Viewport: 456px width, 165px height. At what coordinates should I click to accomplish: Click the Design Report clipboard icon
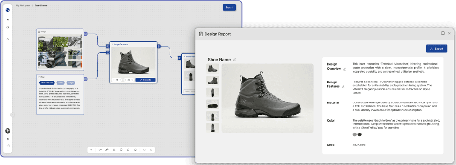pos(200,34)
